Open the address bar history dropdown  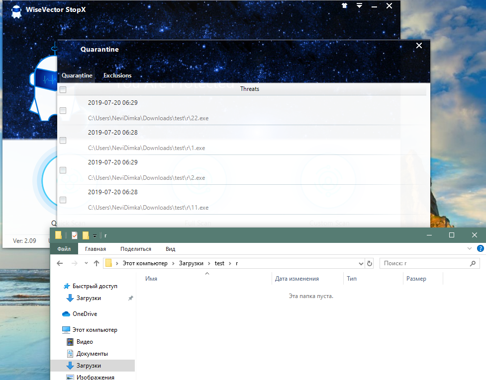(361, 264)
